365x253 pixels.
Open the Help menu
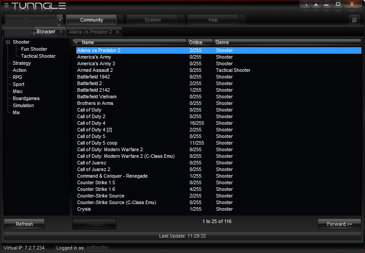click(x=213, y=20)
